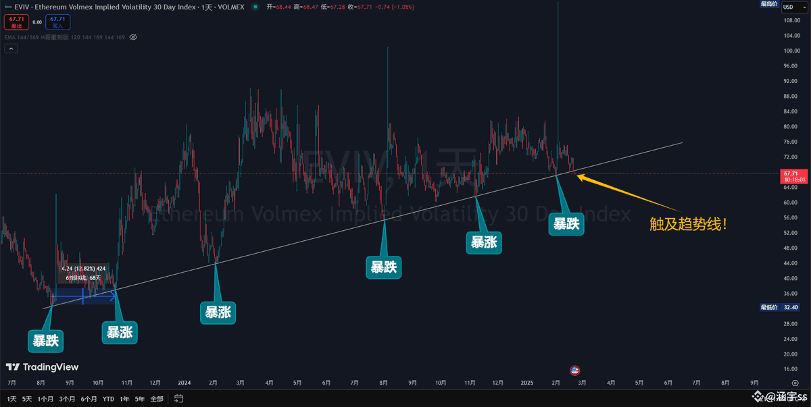Click the EMA 144/169 indicator label
The height and width of the screenshot is (407, 811).
64,37
